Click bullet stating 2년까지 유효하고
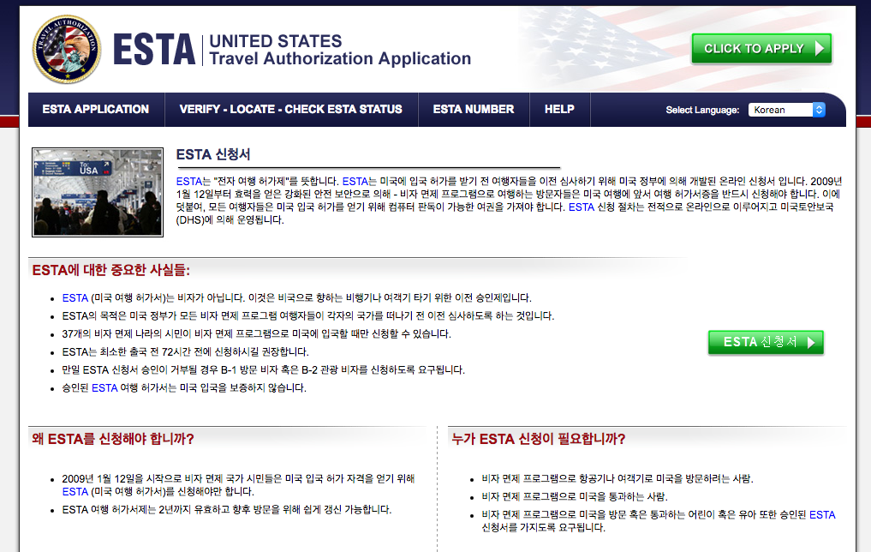The image size is (871, 552). [227, 510]
